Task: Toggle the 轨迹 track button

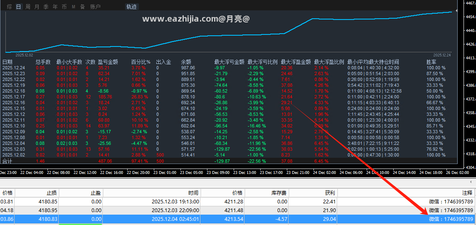Action: (x=131, y=7)
